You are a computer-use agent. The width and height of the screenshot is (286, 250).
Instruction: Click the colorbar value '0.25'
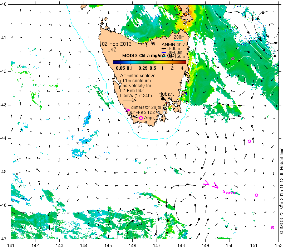point(143,68)
